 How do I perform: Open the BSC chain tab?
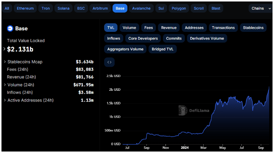click(81, 9)
